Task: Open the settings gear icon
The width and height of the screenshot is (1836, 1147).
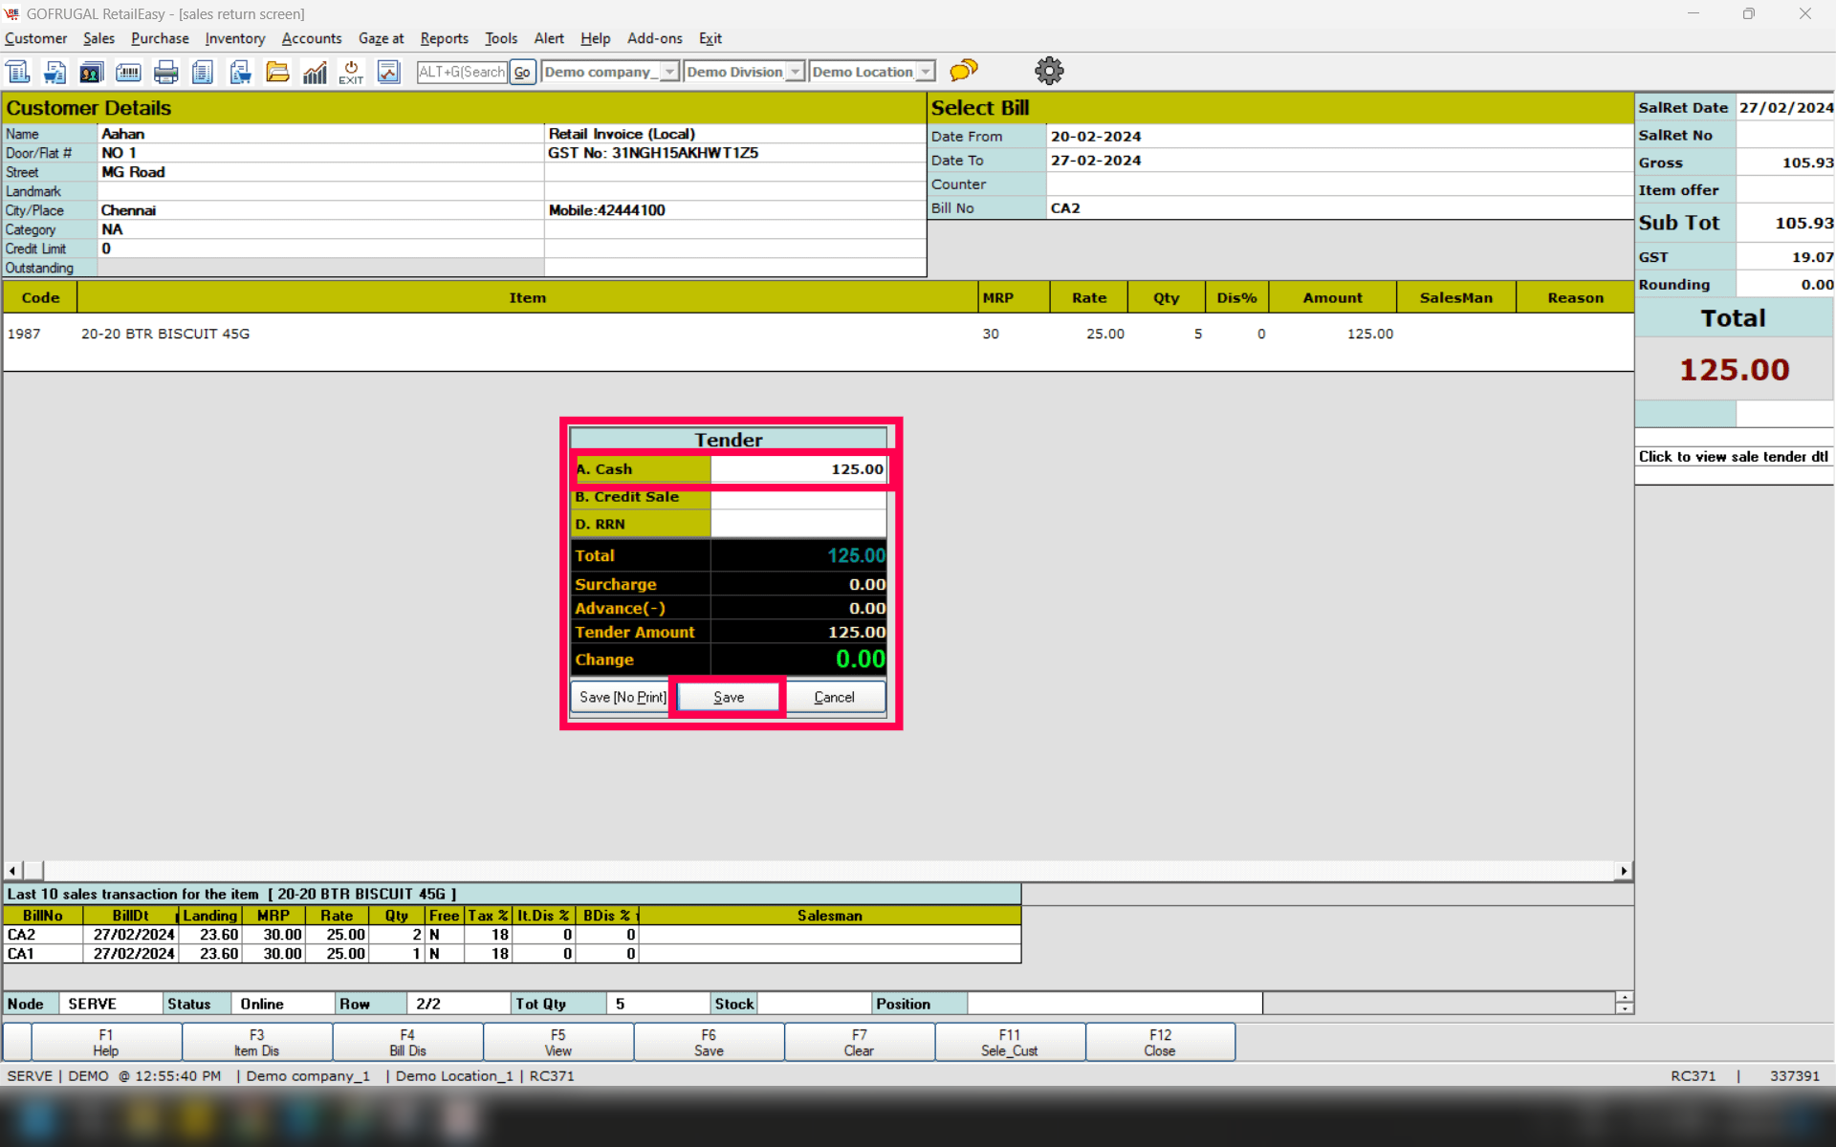Action: pyautogui.click(x=1049, y=71)
